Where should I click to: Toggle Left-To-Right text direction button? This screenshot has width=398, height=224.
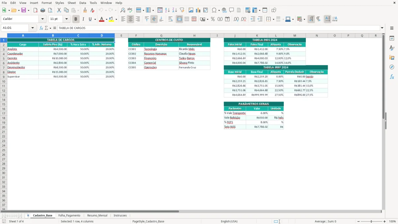311,19
